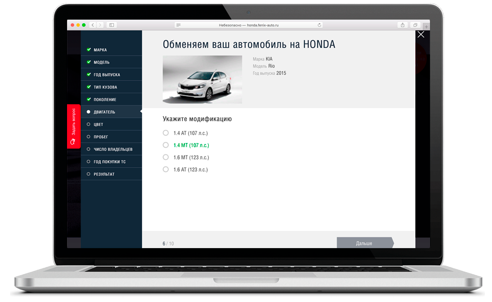The height and width of the screenshot is (302, 492).
Task: Open a new tab with plus icon
Action: tap(426, 27)
